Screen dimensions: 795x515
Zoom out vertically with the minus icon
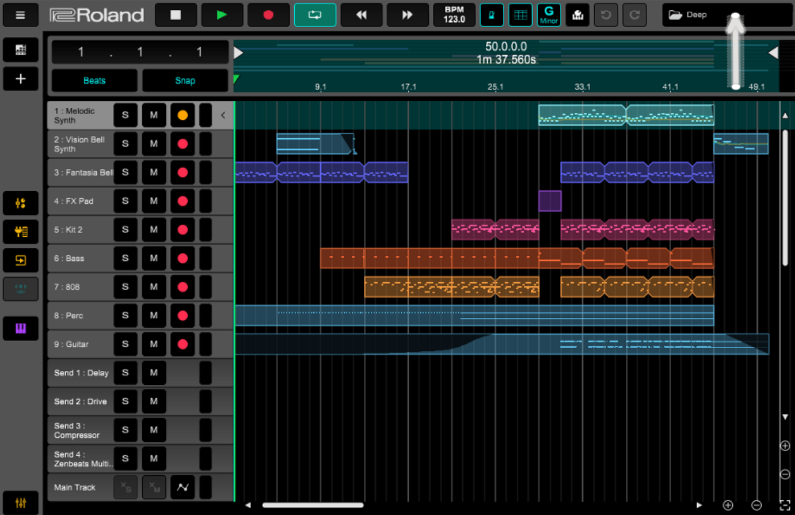pos(785,475)
